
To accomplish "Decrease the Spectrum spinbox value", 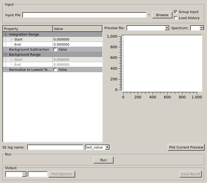I will (x=202, y=29).
